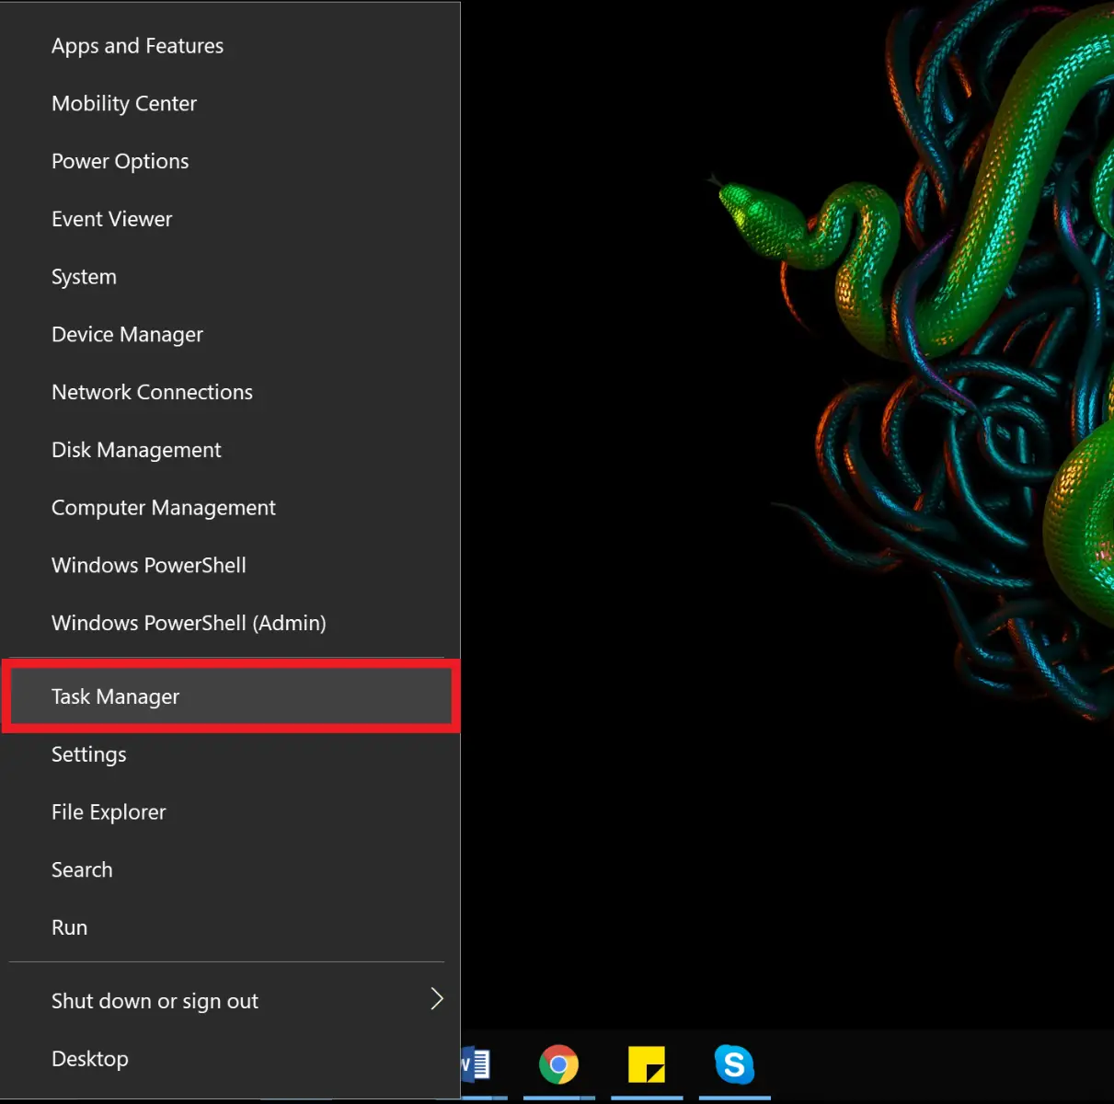Open Network Connections

[x=152, y=392]
